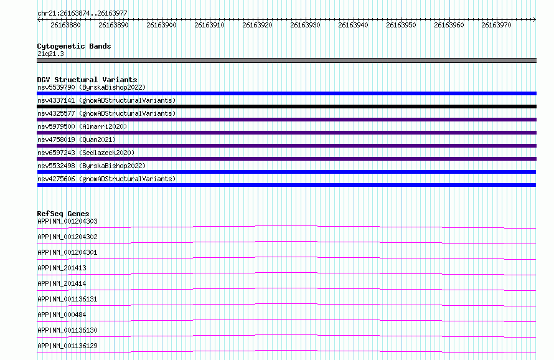Click the magenta line for APP|NM_001204301
Viewport: 554px width, 360px height.
point(286,258)
